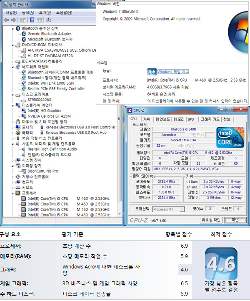Open the blue question-mark Help toolbar icon

[x=32, y=20]
